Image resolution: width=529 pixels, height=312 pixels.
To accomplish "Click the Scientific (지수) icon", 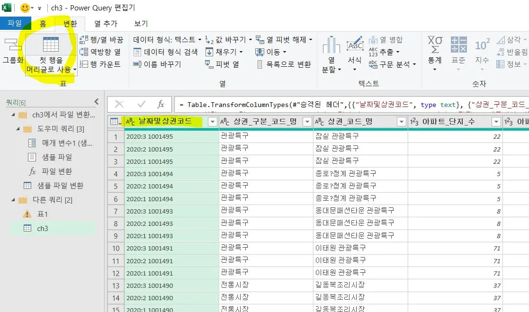I will coord(483,45).
